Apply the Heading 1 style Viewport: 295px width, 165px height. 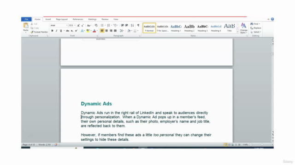pyautogui.click(x=176, y=28)
